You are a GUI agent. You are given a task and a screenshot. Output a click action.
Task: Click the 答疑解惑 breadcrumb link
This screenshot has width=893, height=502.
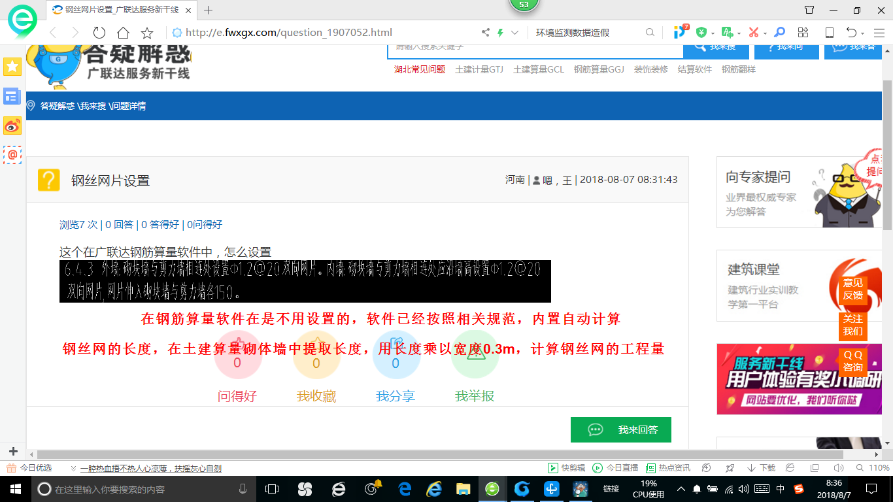58,106
